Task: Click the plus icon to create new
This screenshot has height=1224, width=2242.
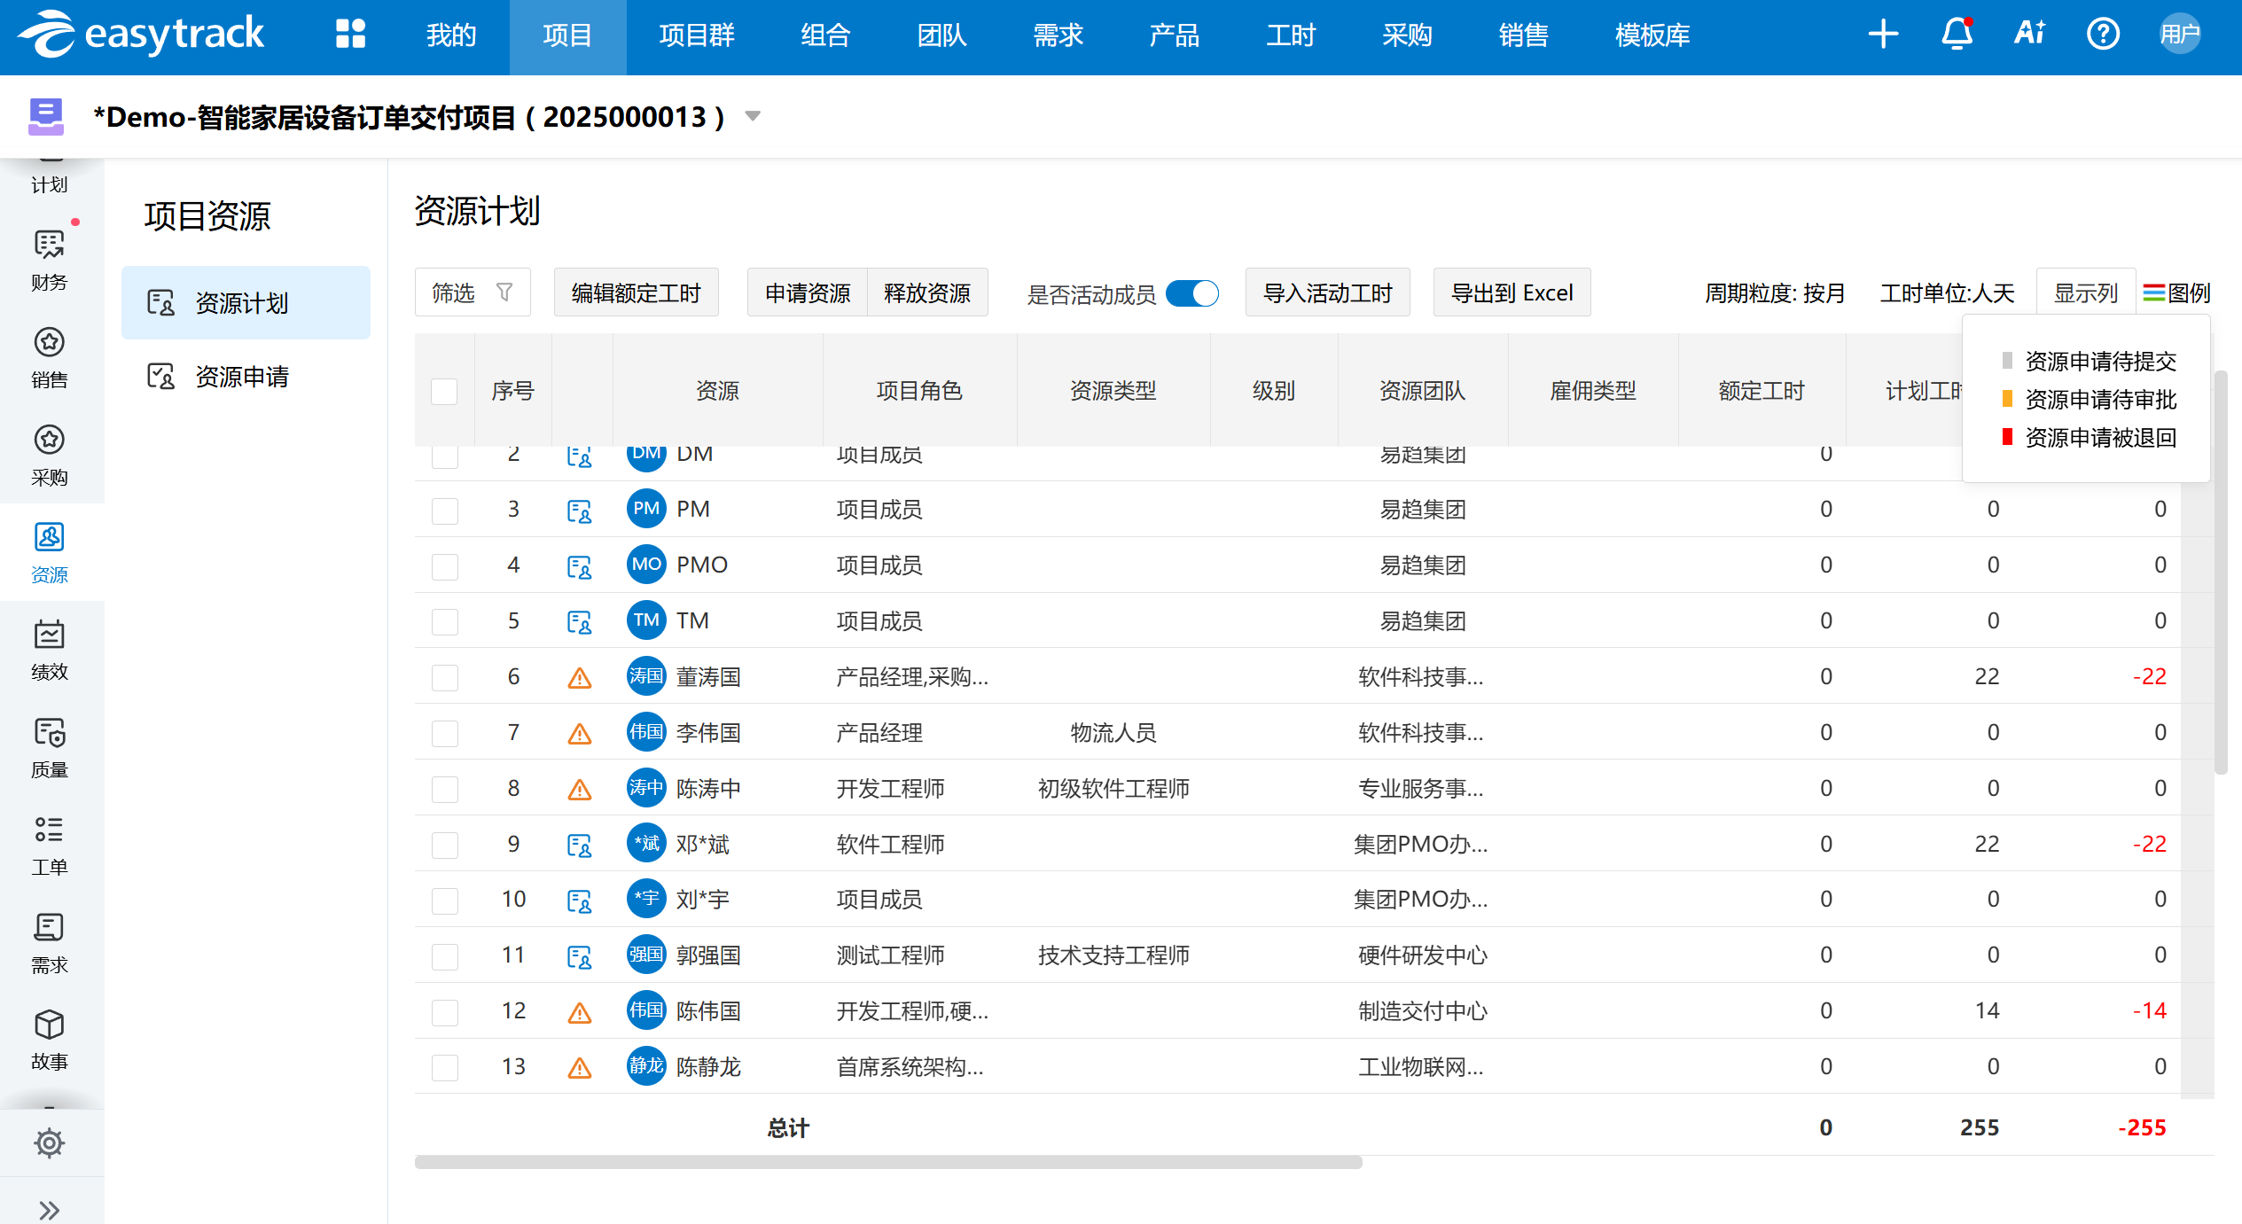Action: 1883,34
